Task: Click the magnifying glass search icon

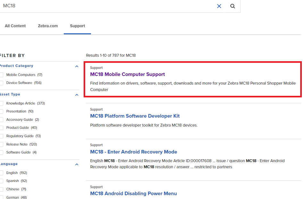Action: [x=233, y=6]
